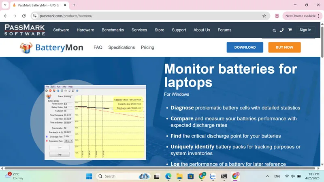Go forward in browser history
The width and height of the screenshot is (324, 182).
tap(15, 16)
